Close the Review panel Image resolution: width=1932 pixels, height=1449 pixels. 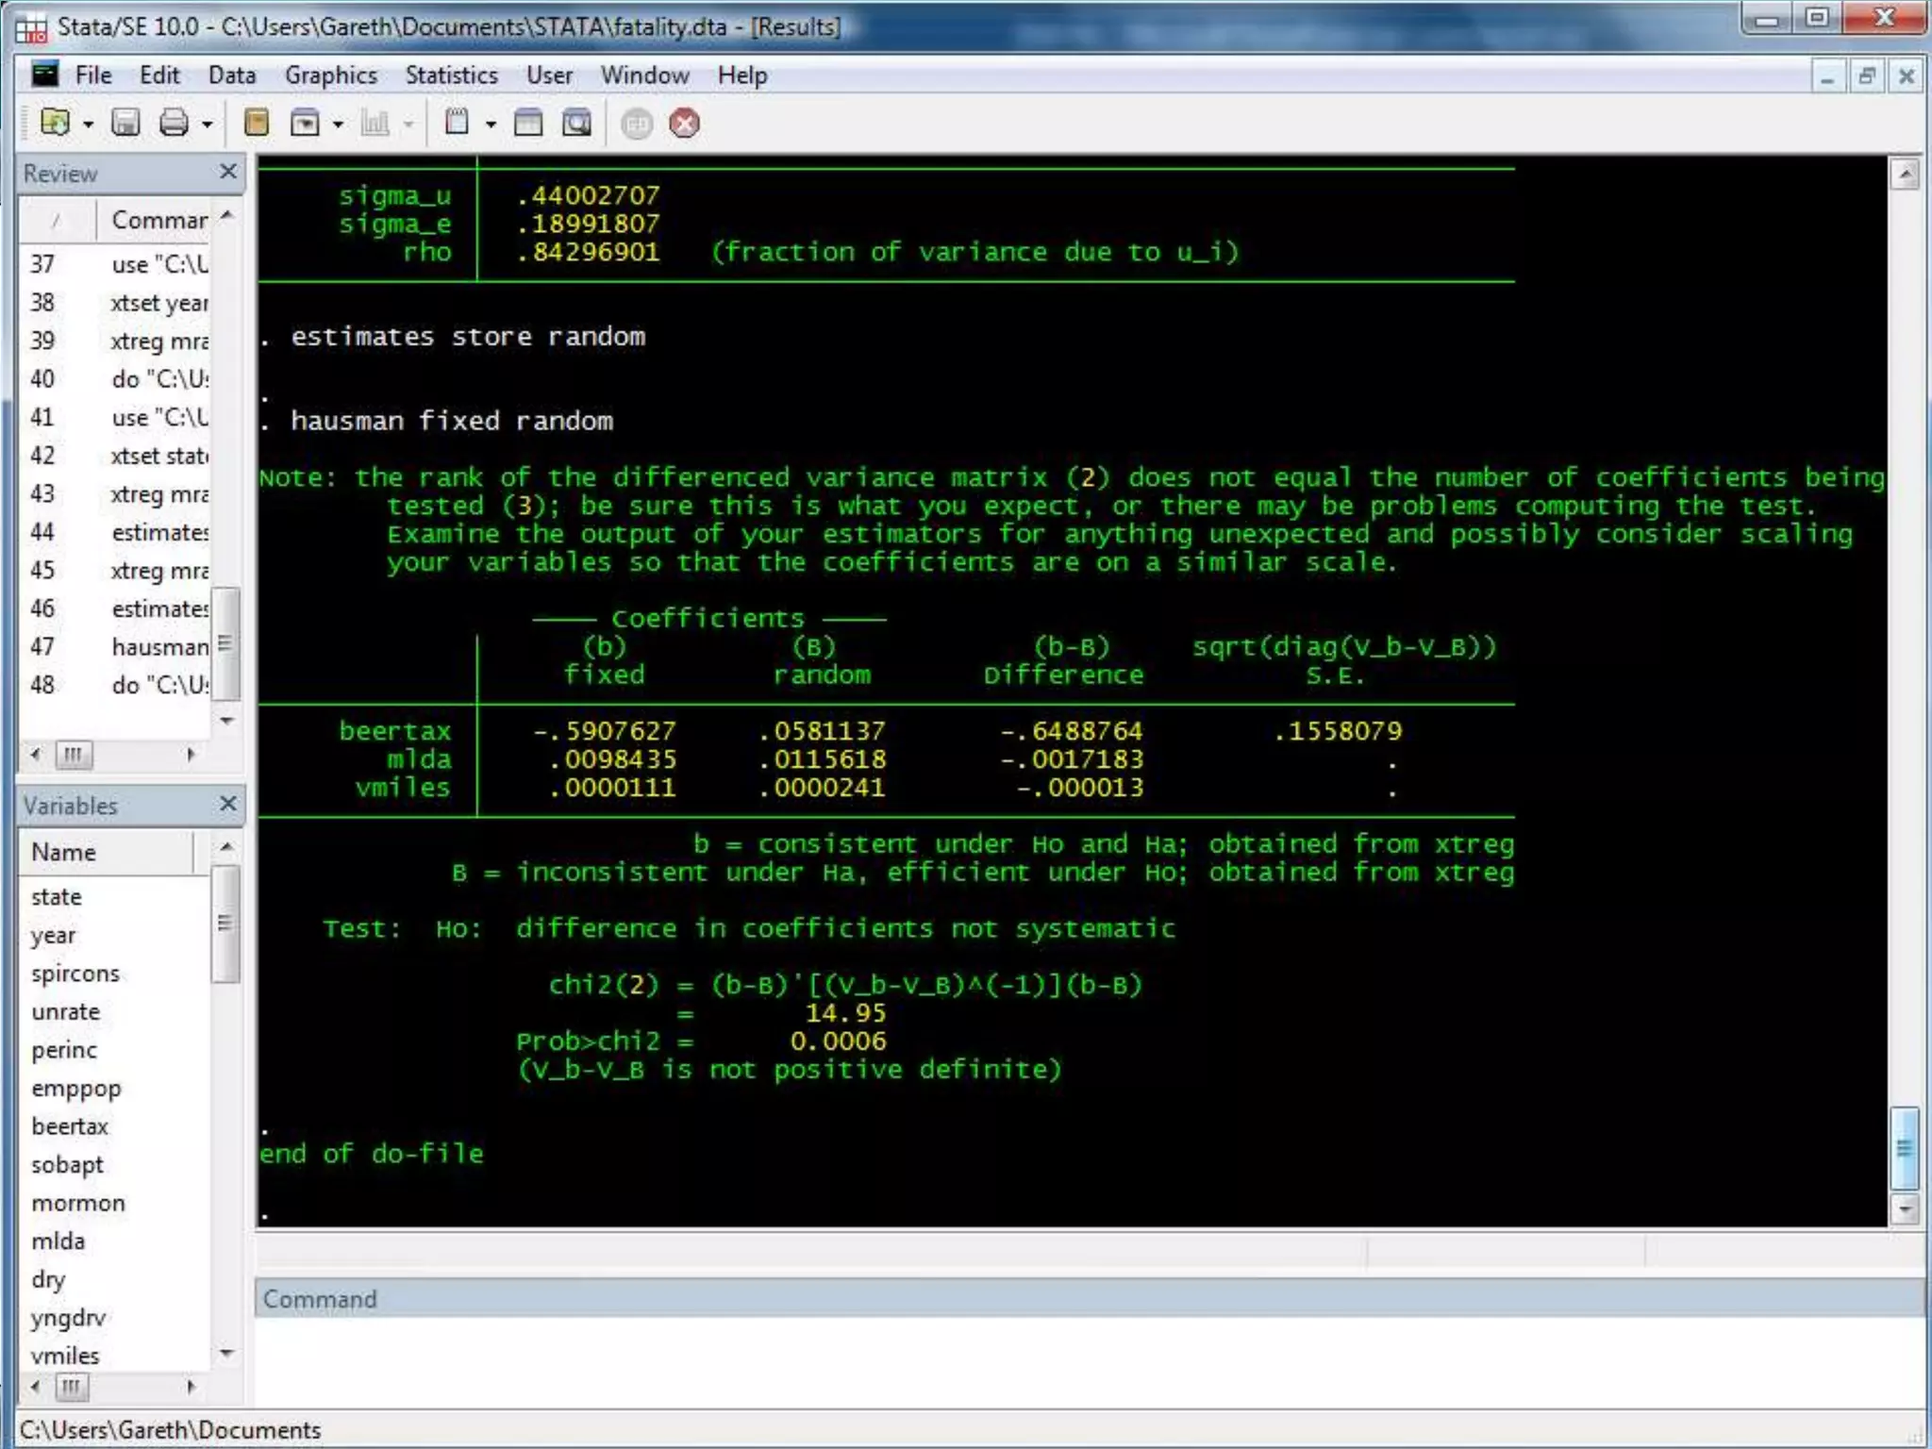tap(227, 172)
